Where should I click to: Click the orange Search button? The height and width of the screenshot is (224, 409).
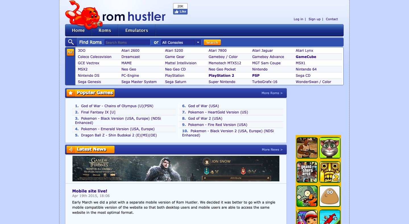[212, 42]
